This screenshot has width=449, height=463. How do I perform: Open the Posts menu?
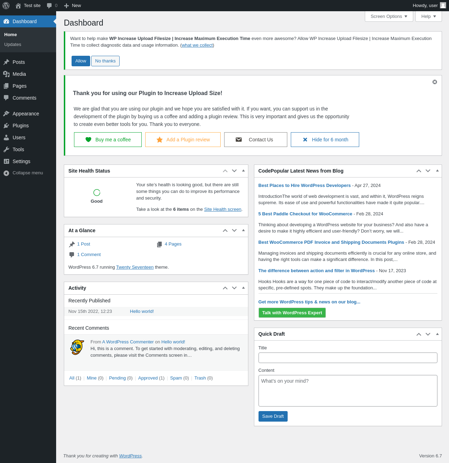tap(28, 62)
